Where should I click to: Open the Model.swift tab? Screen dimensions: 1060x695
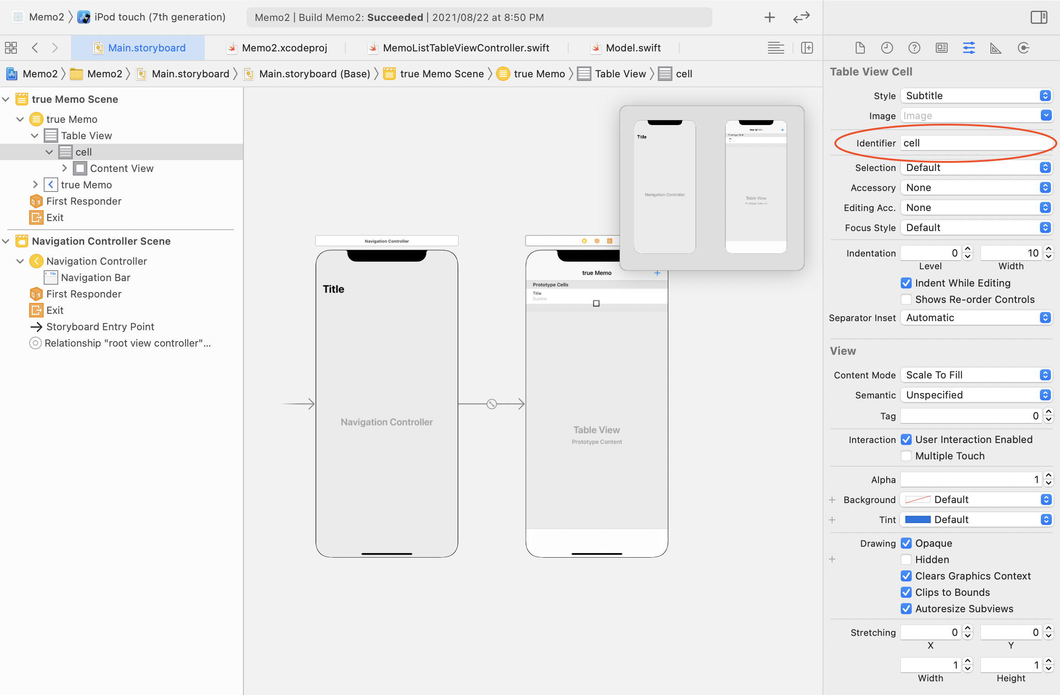click(633, 48)
